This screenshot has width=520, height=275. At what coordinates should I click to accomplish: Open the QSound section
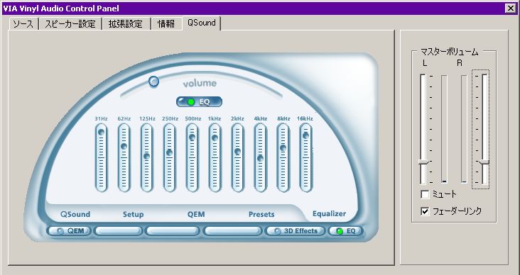click(x=75, y=215)
